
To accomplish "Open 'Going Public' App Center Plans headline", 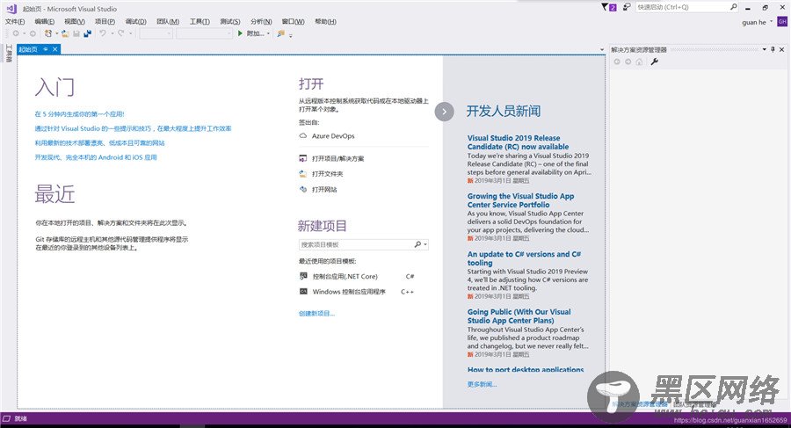I will pos(519,316).
